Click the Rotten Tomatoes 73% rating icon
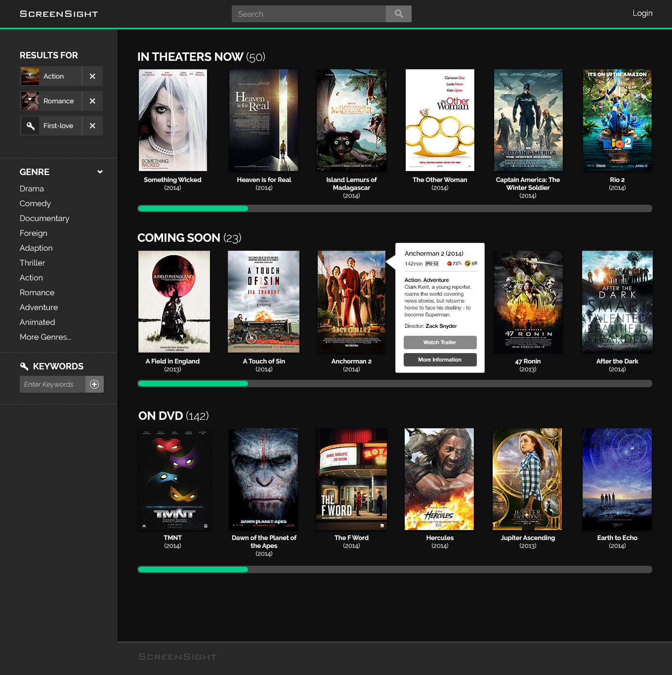Image resolution: width=672 pixels, height=675 pixels. pos(449,264)
